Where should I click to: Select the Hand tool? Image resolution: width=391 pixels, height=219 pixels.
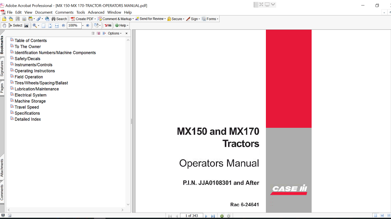4,25
